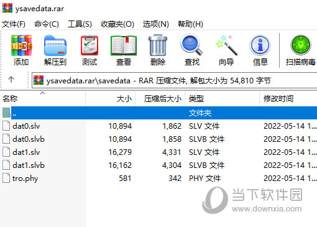Open the 收藏夹(O) menu
This screenshot has height=227, width=317.
117,24
